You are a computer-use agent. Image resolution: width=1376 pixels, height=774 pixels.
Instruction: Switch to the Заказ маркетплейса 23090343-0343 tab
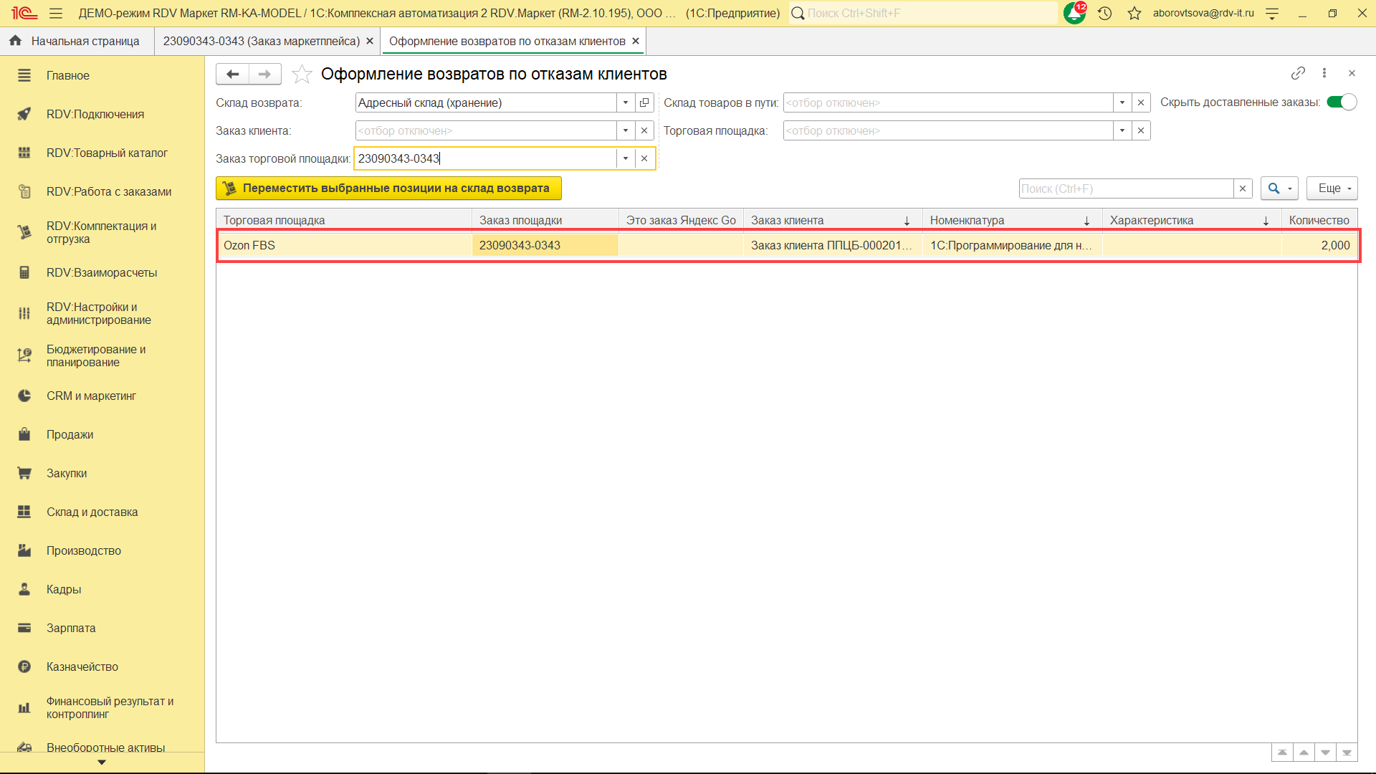coord(262,41)
